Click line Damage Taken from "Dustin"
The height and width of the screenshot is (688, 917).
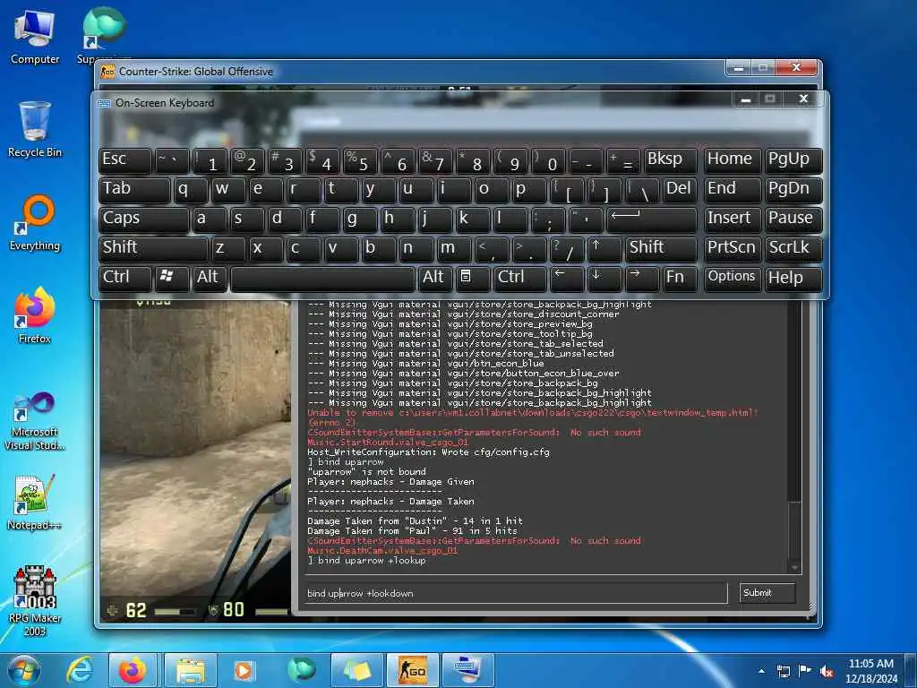point(416,520)
